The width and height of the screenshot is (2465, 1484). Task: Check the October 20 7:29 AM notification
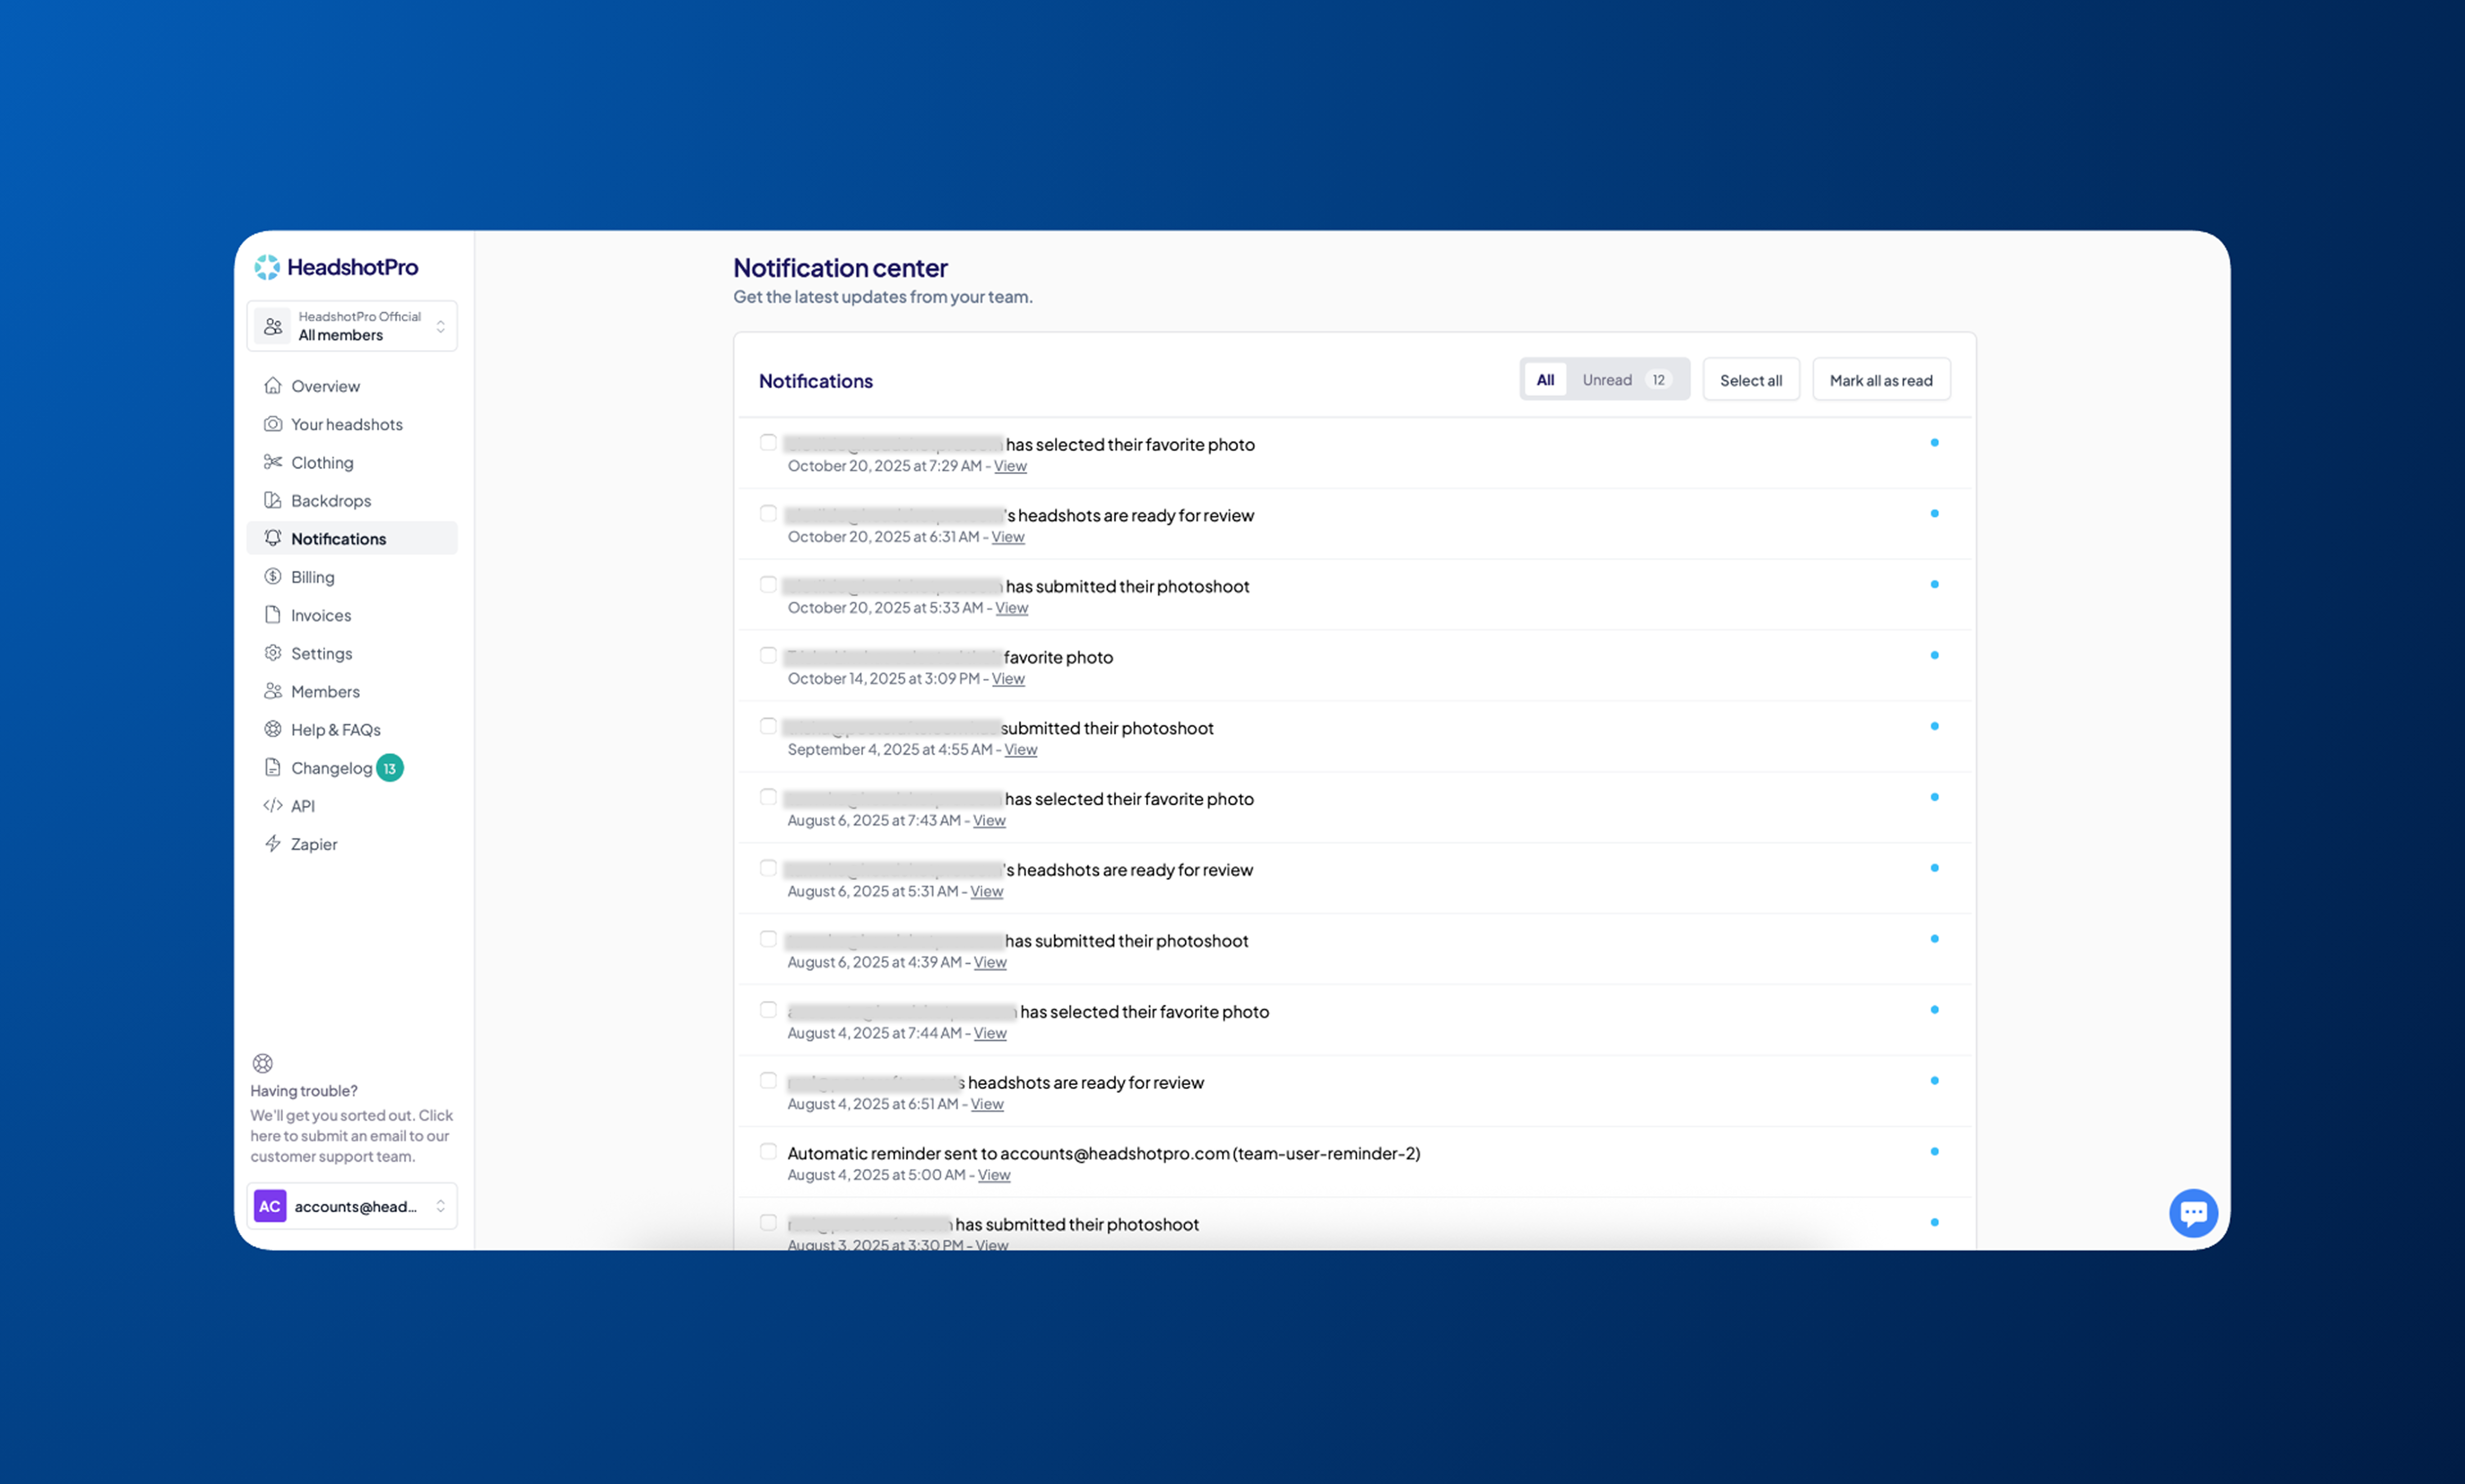click(x=768, y=442)
